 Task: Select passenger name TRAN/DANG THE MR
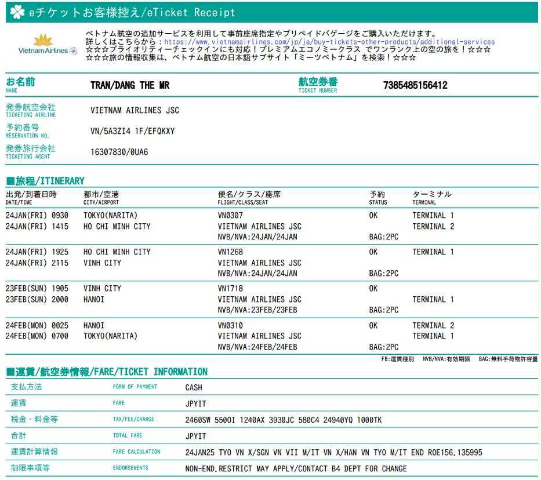click(x=130, y=85)
